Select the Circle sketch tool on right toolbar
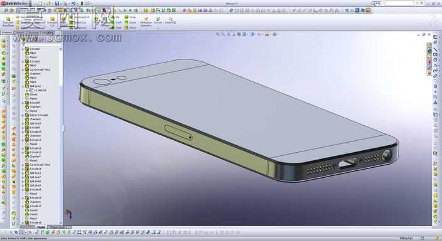442x241 pixels. tap(435, 60)
